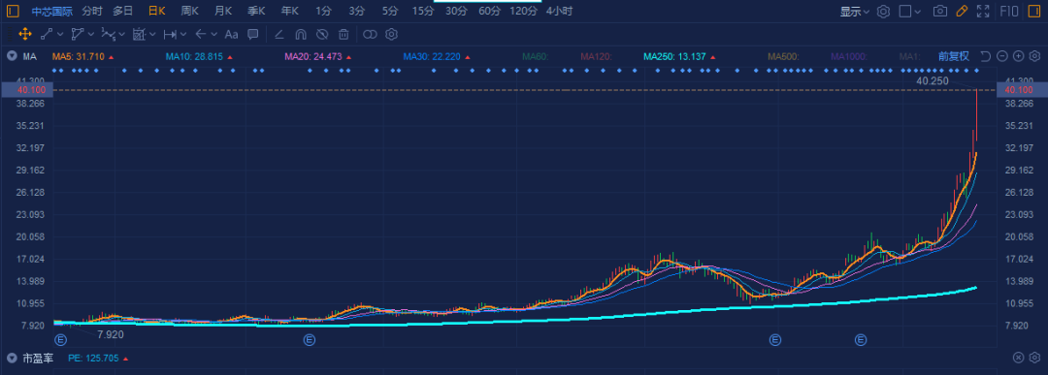Switch to 3分 minute chart
The width and height of the screenshot is (1048, 375).
click(x=357, y=12)
